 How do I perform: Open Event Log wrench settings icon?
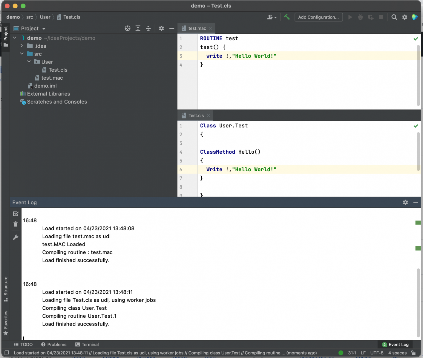(16, 237)
